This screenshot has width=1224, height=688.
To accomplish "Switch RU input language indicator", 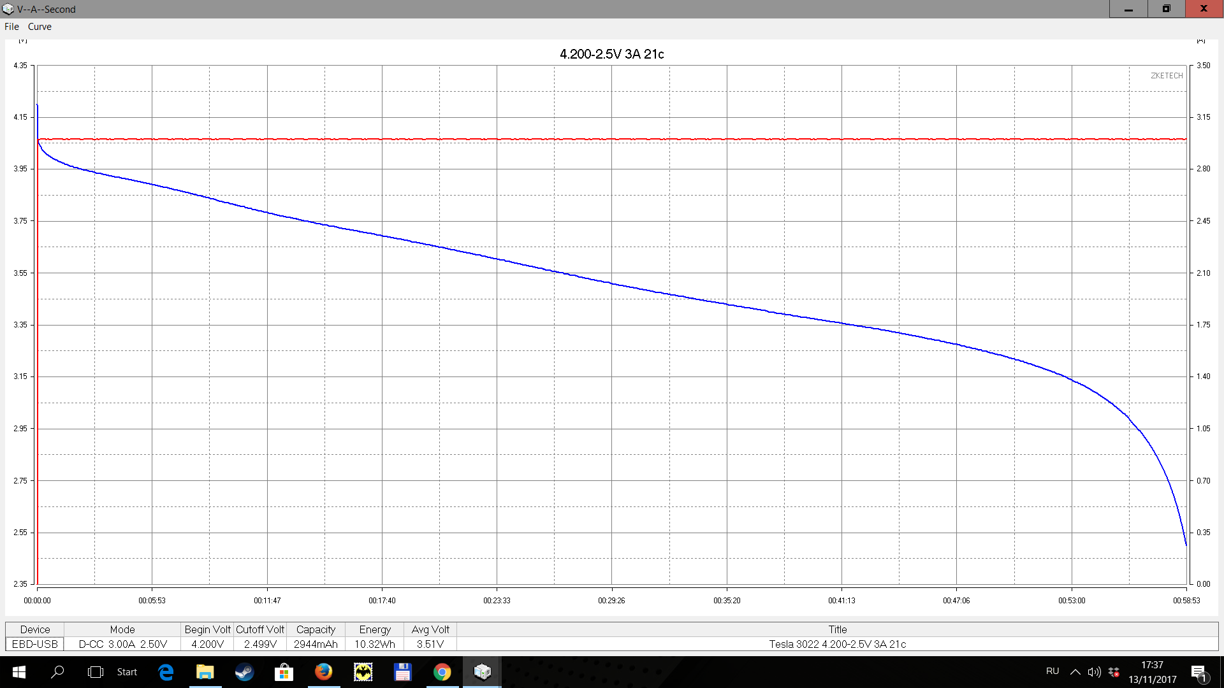I will pos(1053,671).
